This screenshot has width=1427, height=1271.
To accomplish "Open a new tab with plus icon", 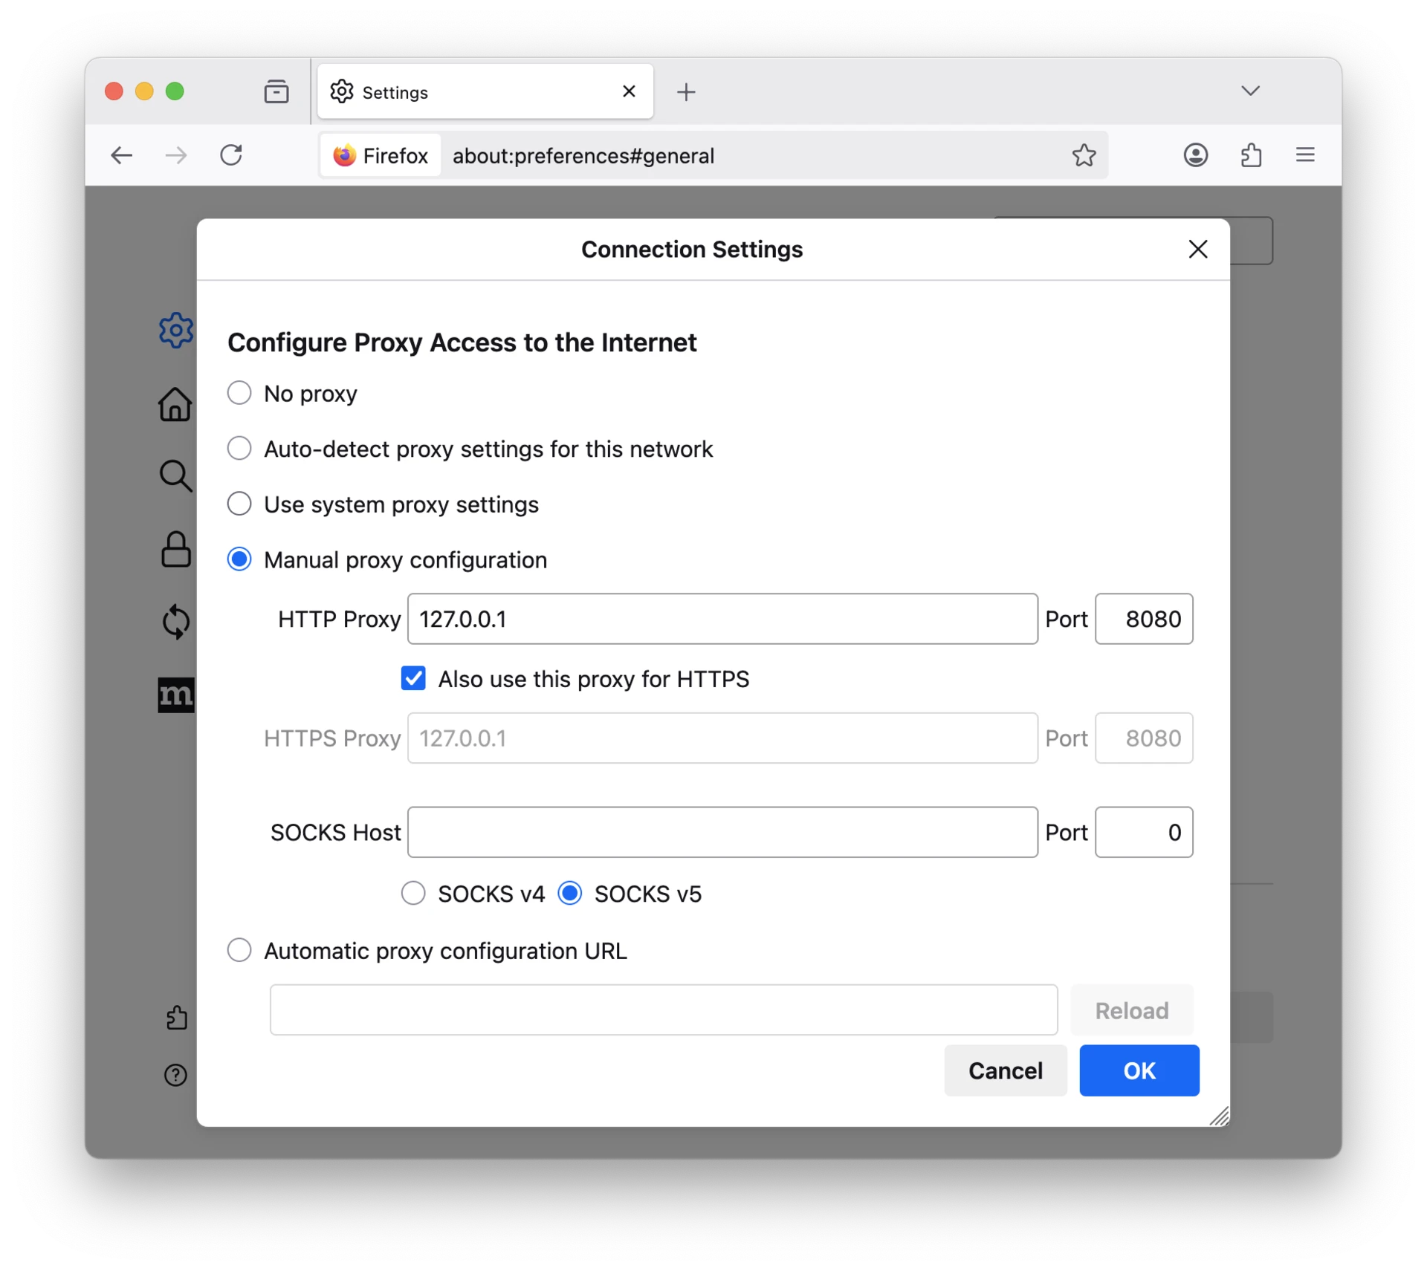I will coord(686,92).
